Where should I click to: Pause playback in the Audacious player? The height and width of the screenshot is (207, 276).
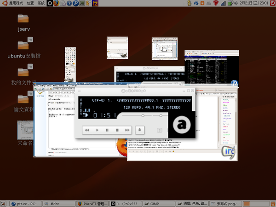(x=107, y=130)
